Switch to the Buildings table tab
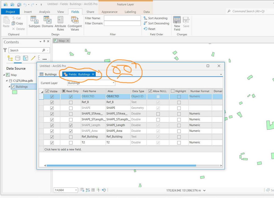This screenshot has height=198, width=274. [48, 74]
